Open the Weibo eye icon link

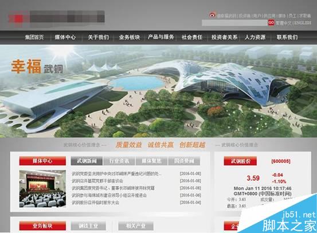[212, 15]
